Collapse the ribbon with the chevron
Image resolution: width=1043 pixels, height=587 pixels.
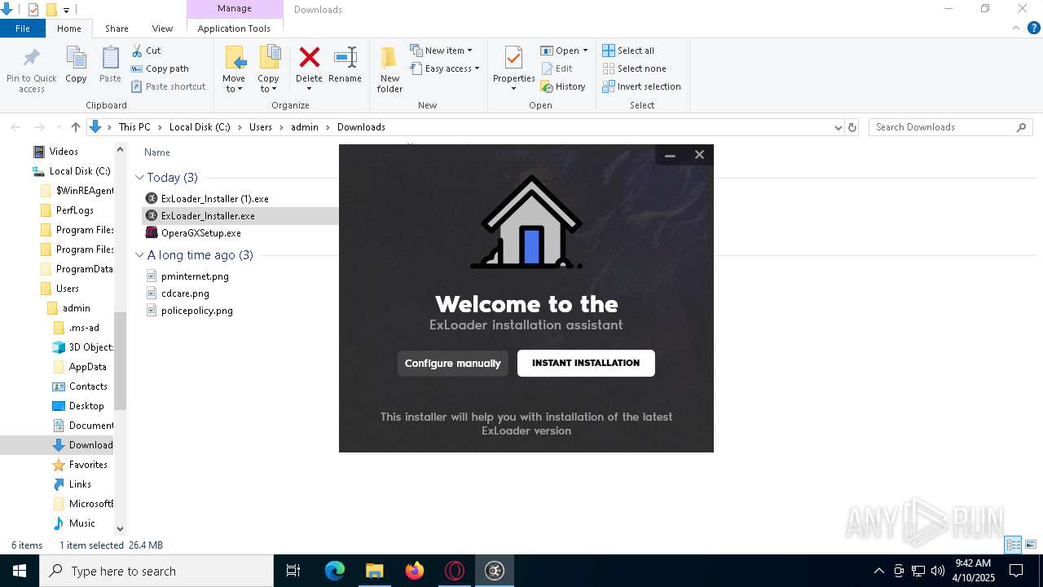(x=1016, y=28)
